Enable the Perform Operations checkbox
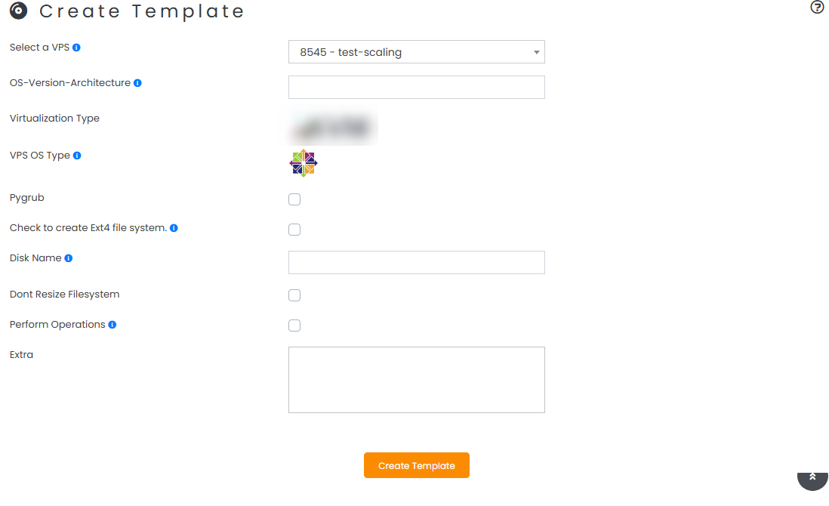This screenshot has width=829, height=506. [x=294, y=326]
